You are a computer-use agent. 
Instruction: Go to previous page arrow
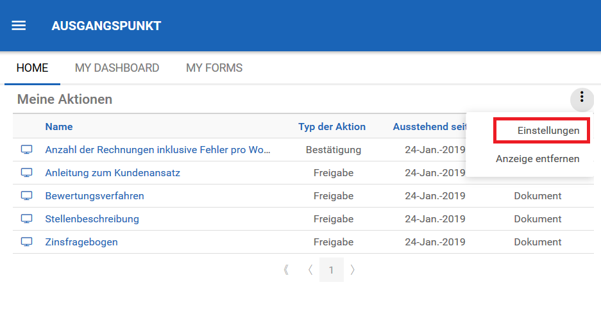310,270
